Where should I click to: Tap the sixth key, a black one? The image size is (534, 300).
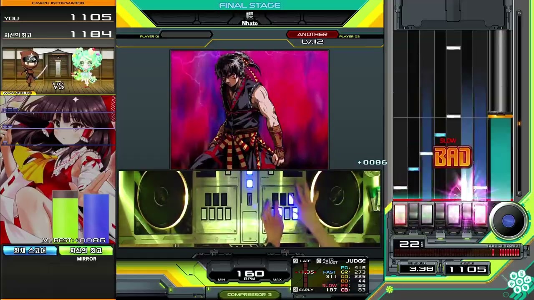pyautogui.click(x=467, y=212)
